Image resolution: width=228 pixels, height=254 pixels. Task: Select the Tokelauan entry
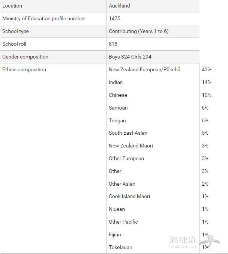point(120,247)
